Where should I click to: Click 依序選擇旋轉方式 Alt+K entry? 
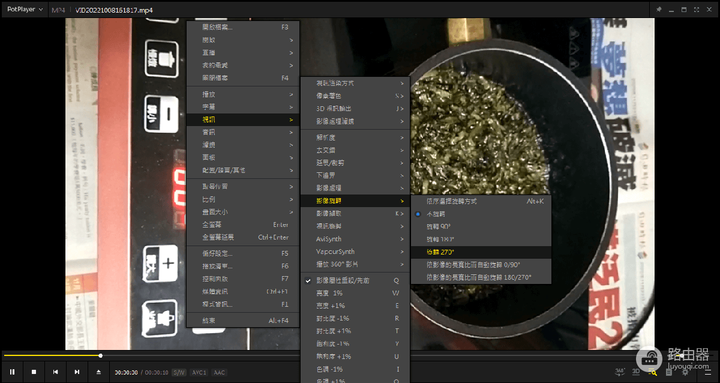pos(481,201)
